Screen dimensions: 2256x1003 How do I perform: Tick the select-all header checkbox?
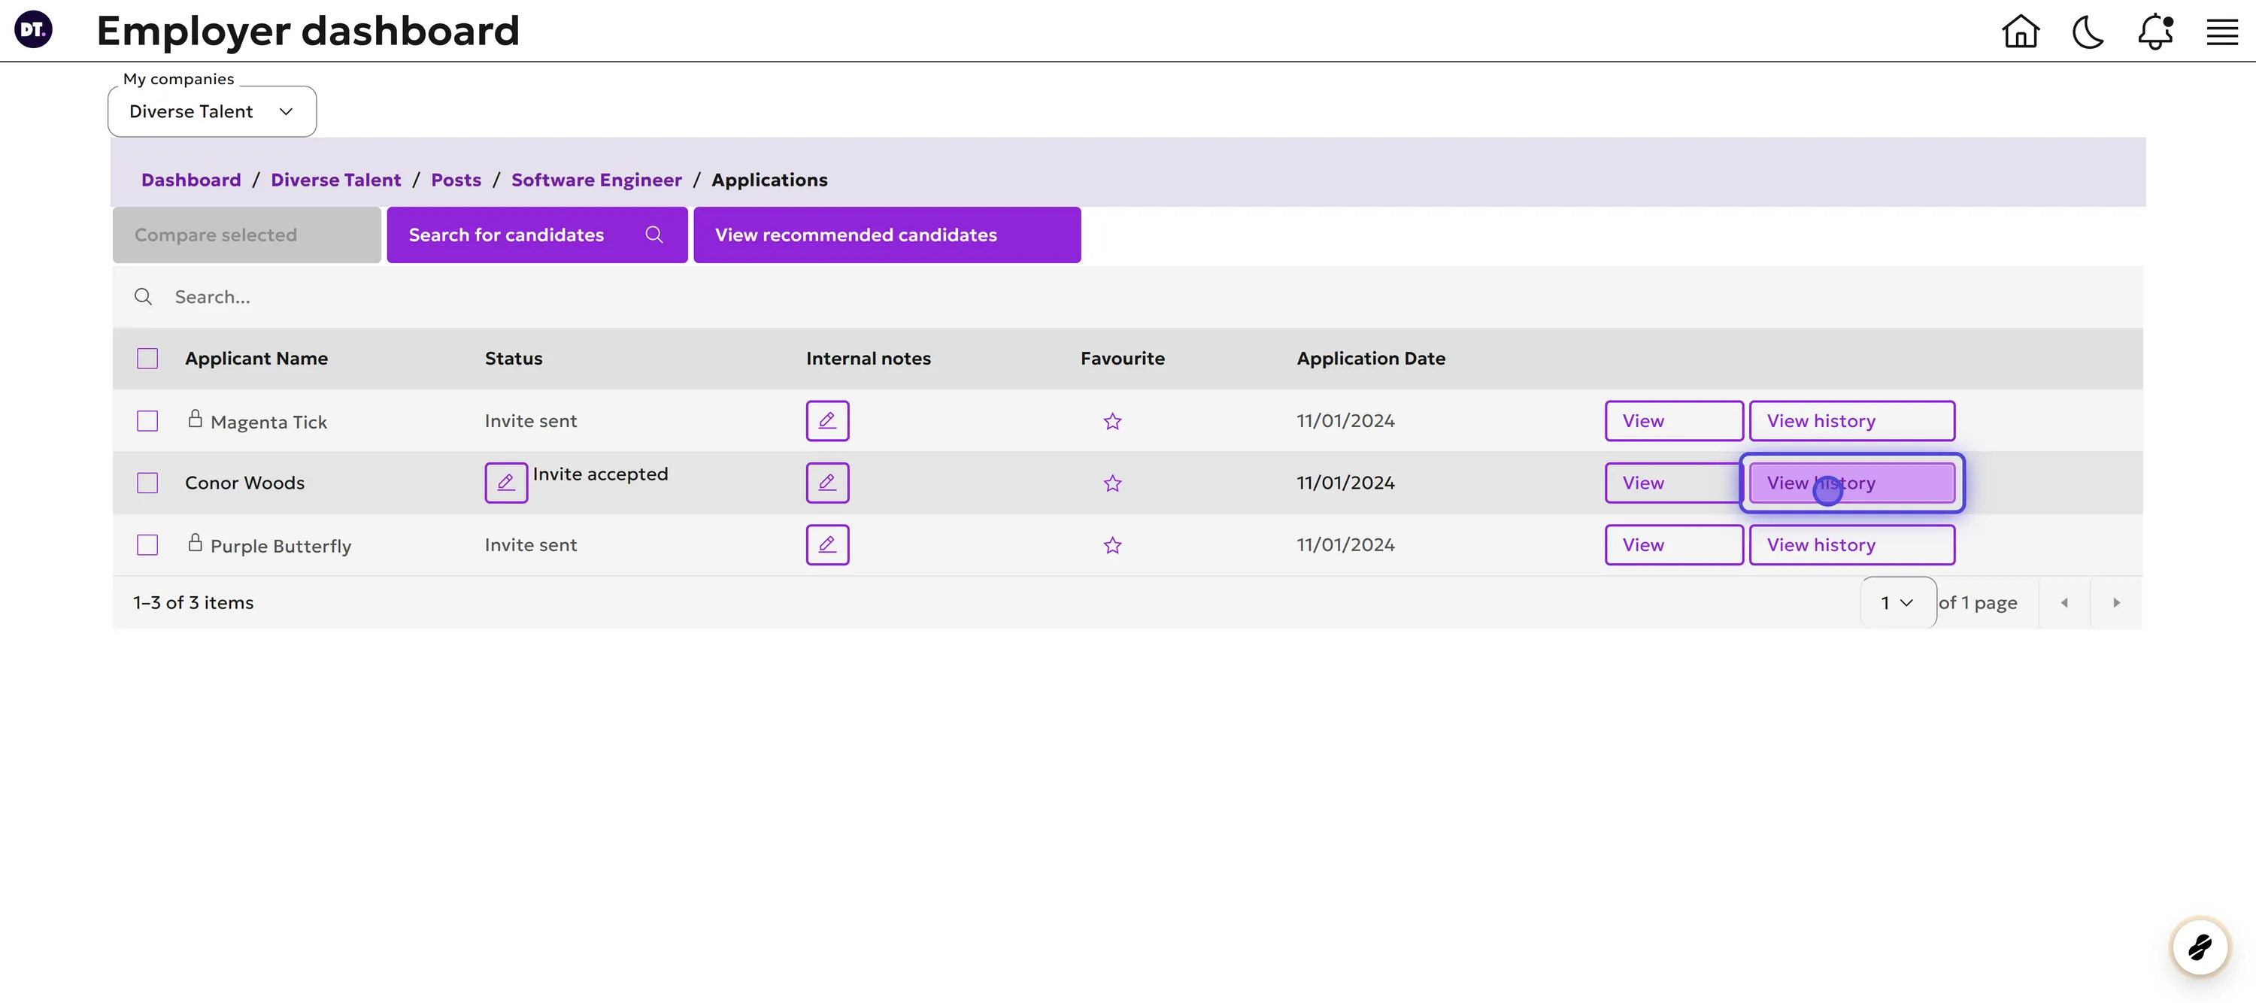(147, 359)
